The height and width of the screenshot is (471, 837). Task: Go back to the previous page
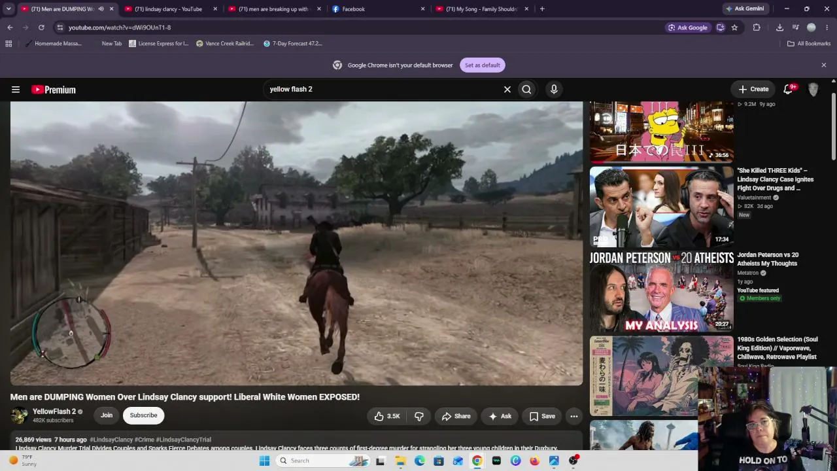point(10,27)
